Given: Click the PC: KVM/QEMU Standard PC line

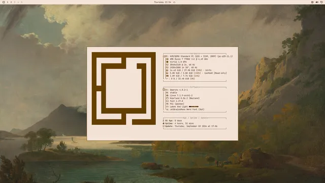Looking at the screenshot, I should click(198, 56).
